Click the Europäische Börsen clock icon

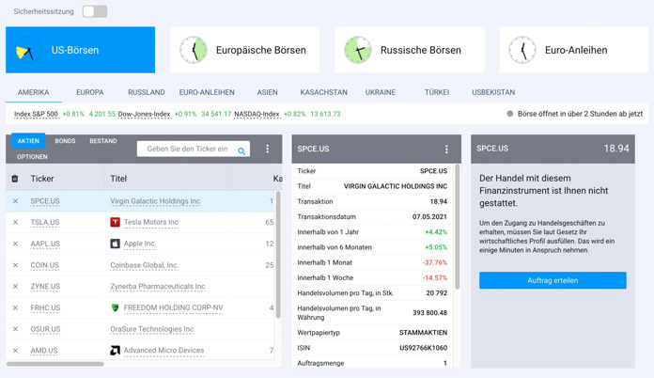(x=194, y=50)
